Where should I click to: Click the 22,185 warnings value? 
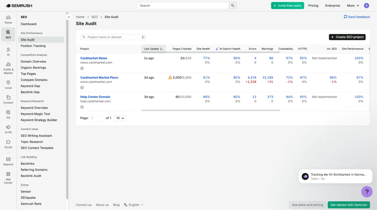268,78
